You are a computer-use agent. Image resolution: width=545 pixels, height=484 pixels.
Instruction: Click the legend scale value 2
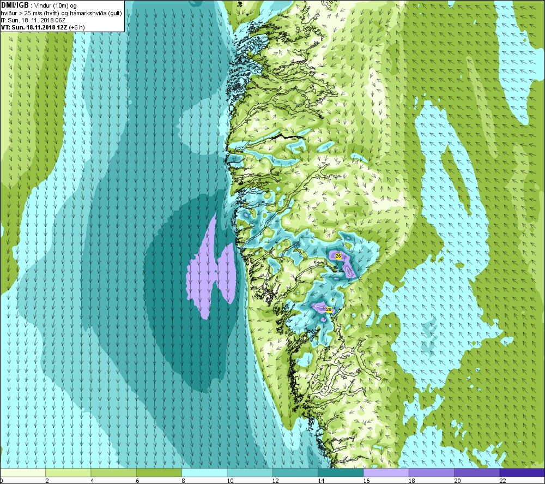click(47, 481)
